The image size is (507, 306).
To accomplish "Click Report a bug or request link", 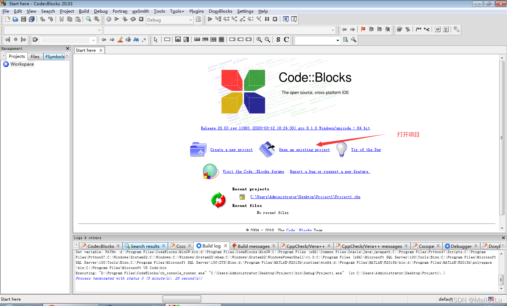I will (x=330, y=171).
